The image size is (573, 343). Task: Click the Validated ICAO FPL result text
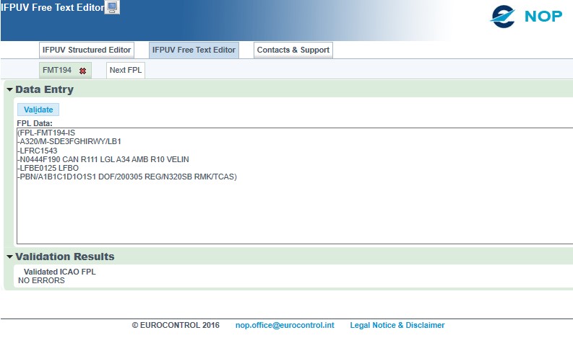click(59, 272)
